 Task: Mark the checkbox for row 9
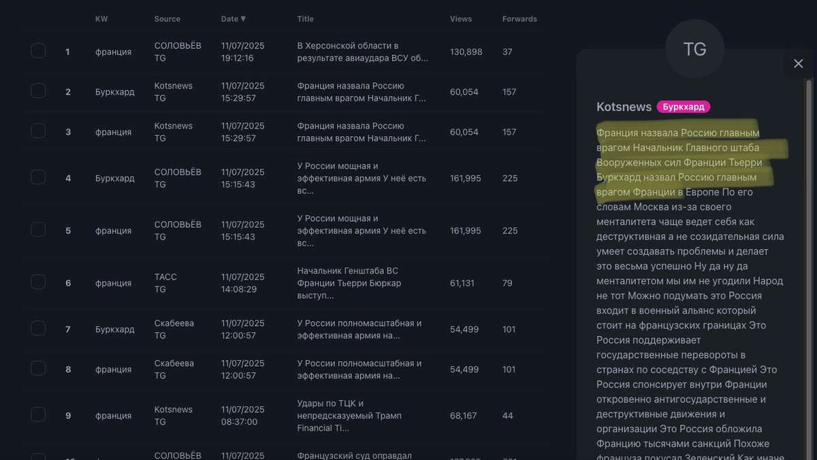point(38,415)
